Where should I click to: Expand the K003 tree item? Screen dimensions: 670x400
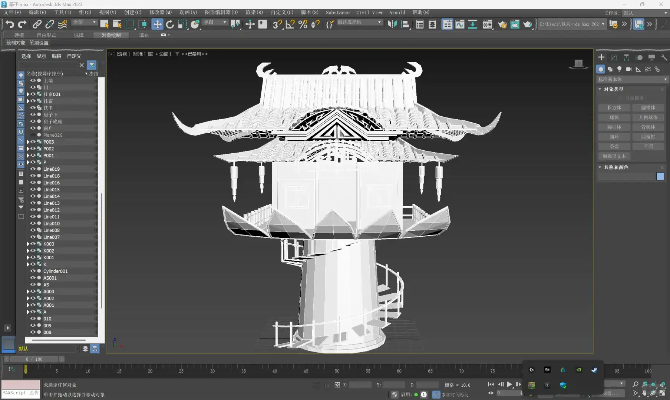click(28, 244)
